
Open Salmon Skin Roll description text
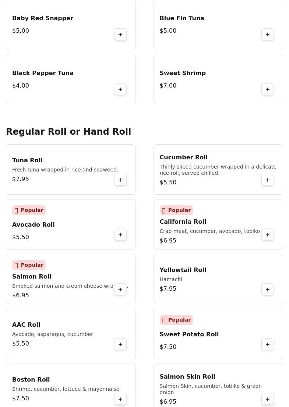(210, 389)
